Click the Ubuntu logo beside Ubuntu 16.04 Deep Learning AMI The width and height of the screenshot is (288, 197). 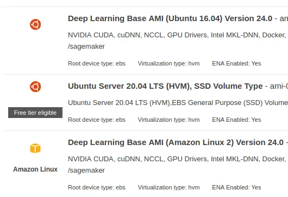point(35,24)
